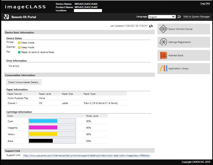Click the Status Monitor/Cancel eye icon
Image resolution: width=213 pixels, height=165 pixels.
(x=163, y=29)
